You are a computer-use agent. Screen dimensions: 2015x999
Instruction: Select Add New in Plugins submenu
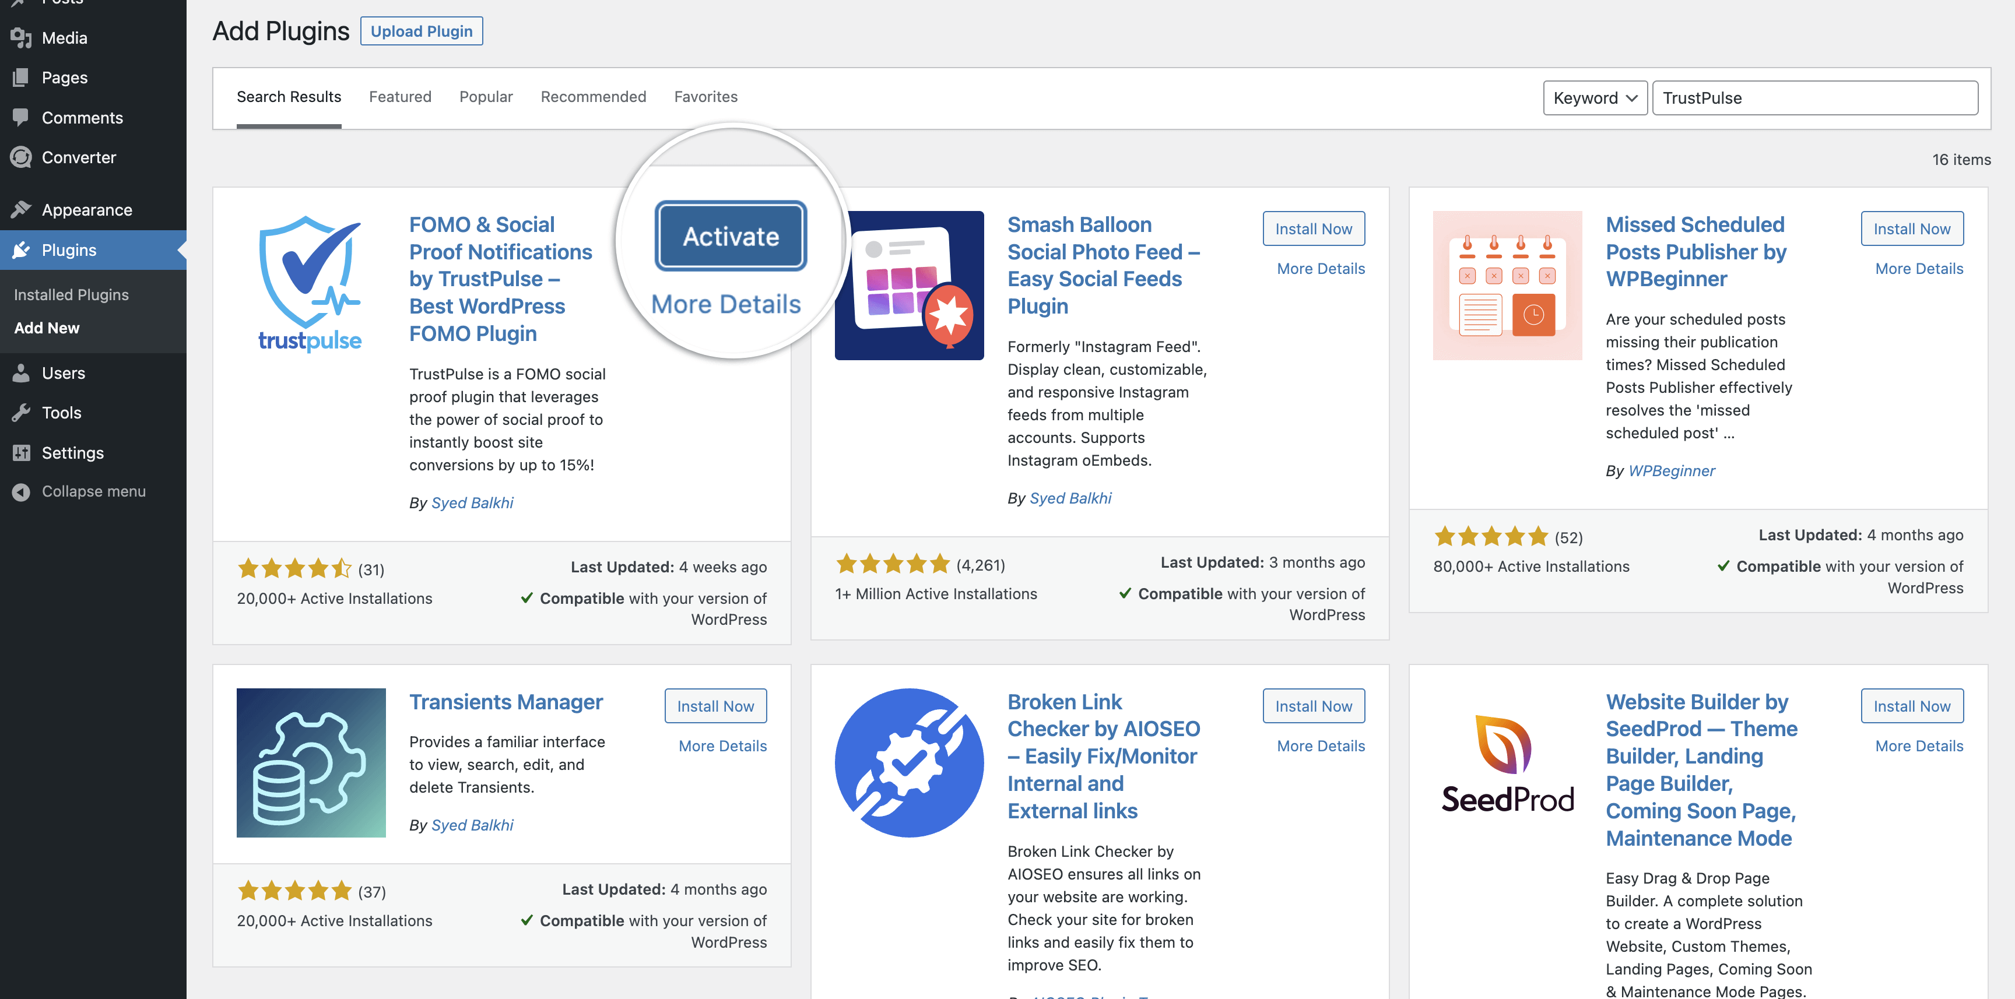(47, 328)
